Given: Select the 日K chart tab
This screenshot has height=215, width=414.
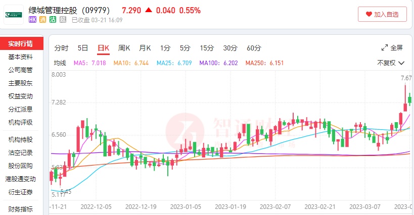Looking at the screenshot, I should [103, 48].
